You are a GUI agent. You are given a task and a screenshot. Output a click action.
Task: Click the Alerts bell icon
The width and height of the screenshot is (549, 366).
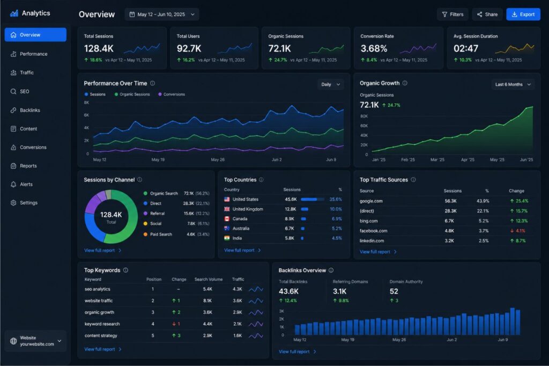13,185
